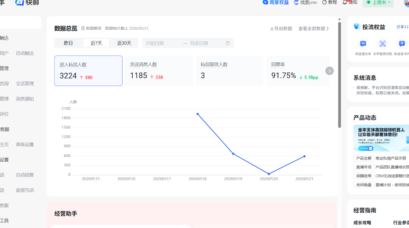Select 成长攻略 tab in 经营指南
This screenshot has width=409, height=228.
pos(362,222)
